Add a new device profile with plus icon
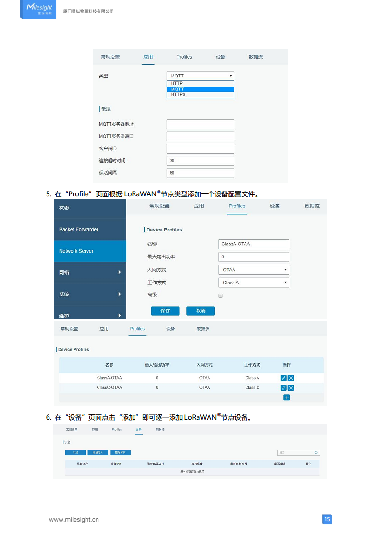 (286, 398)
